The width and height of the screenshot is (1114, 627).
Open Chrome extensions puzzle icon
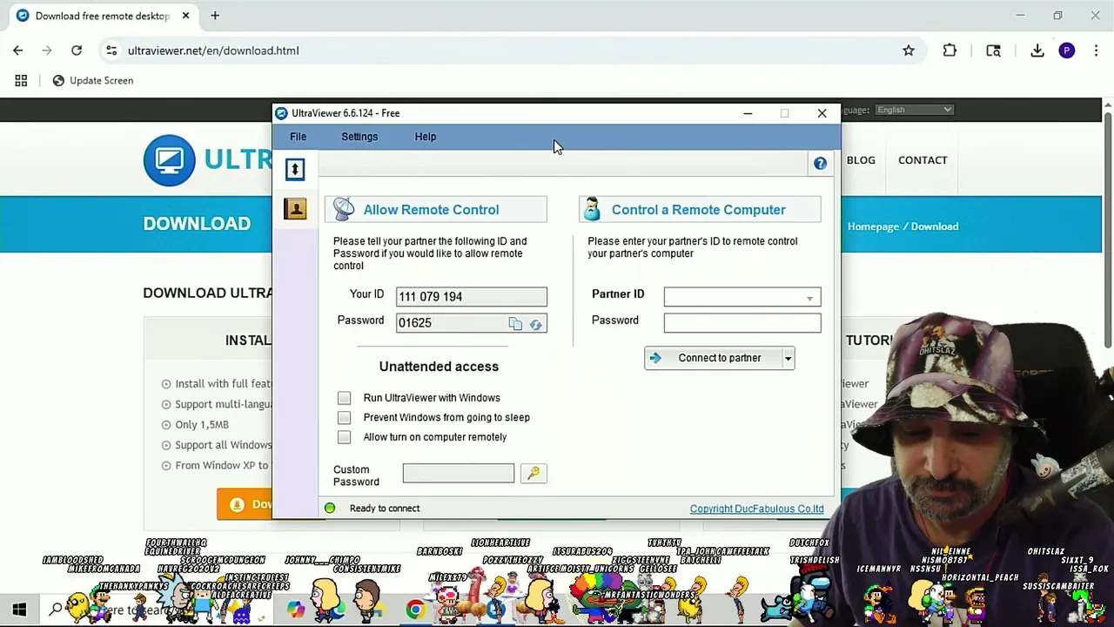[950, 51]
